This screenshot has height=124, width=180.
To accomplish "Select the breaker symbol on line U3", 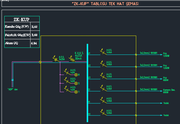I will 103,76.
